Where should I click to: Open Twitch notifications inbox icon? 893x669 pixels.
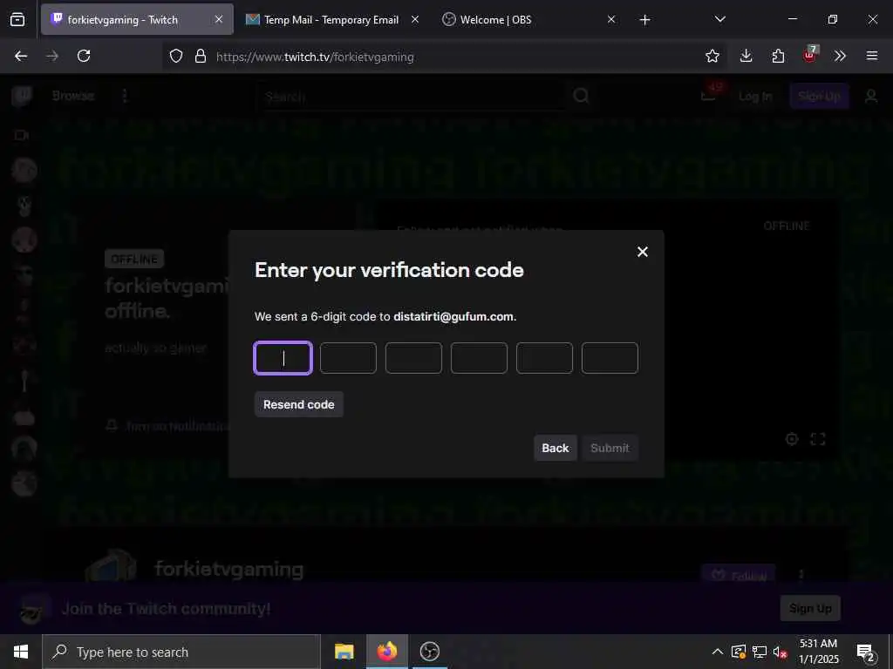click(x=710, y=94)
